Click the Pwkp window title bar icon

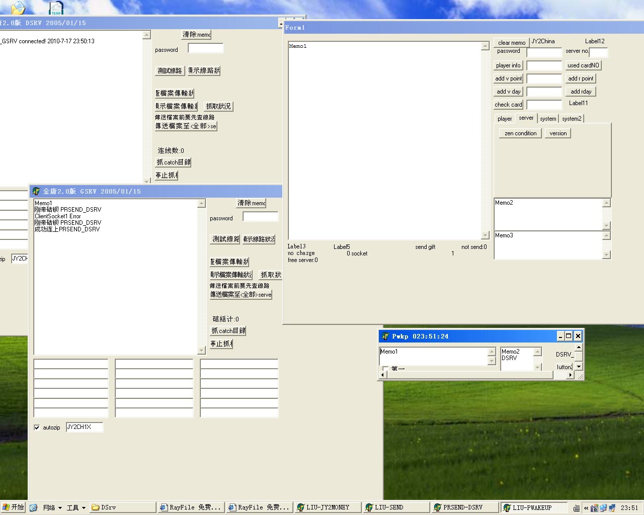pyautogui.click(x=385, y=336)
